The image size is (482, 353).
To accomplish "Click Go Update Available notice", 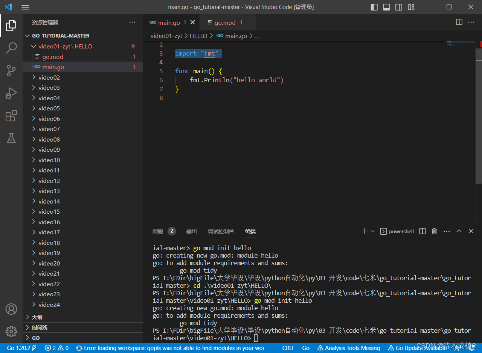I will tap(417, 348).
